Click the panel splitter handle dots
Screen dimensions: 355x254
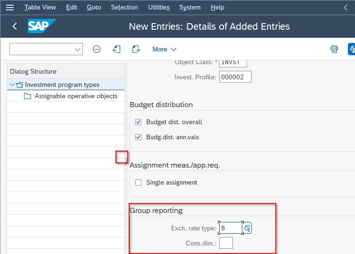[x=126, y=161]
